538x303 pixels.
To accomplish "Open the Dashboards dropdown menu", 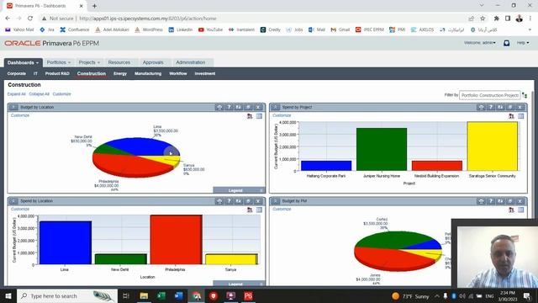I will [23, 62].
